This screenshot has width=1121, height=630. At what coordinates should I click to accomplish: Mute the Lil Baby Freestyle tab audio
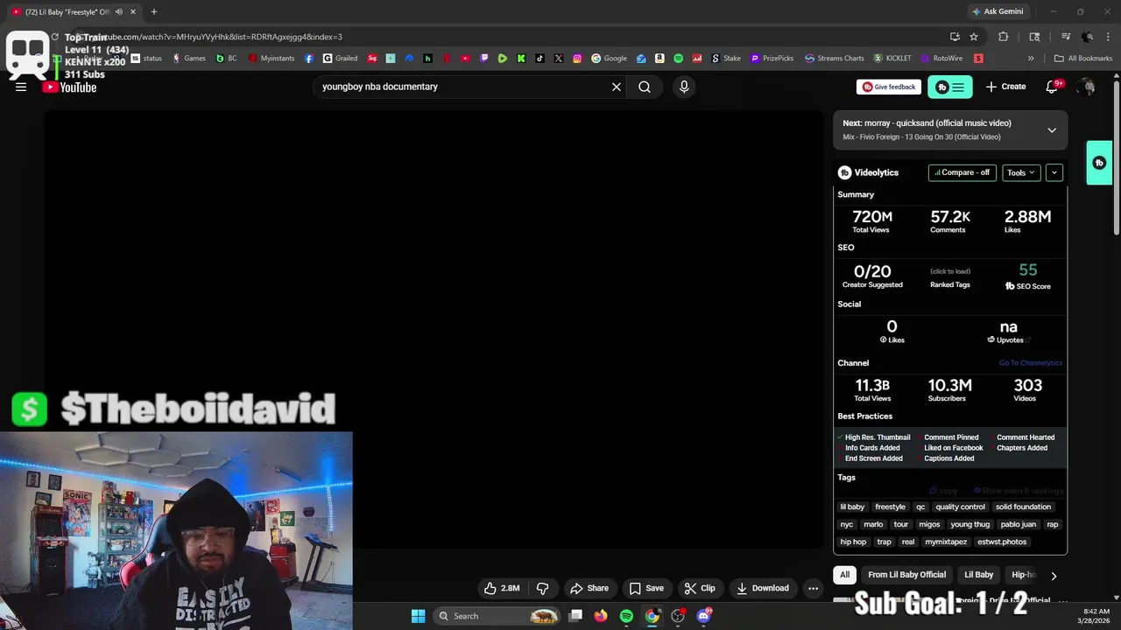(x=119, y=11)
